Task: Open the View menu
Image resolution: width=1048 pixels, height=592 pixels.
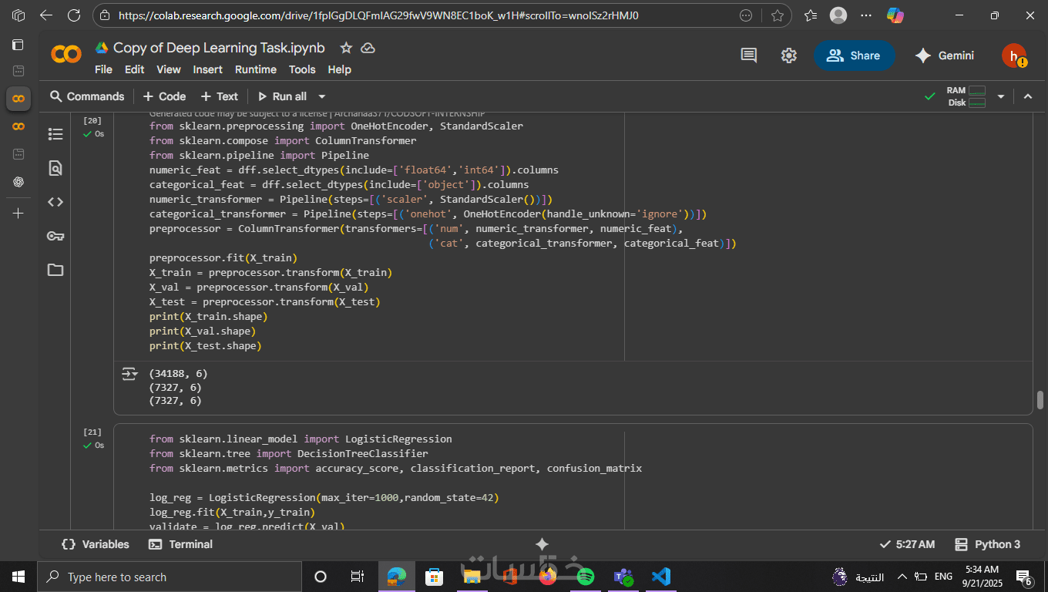Action: (169, 69)
